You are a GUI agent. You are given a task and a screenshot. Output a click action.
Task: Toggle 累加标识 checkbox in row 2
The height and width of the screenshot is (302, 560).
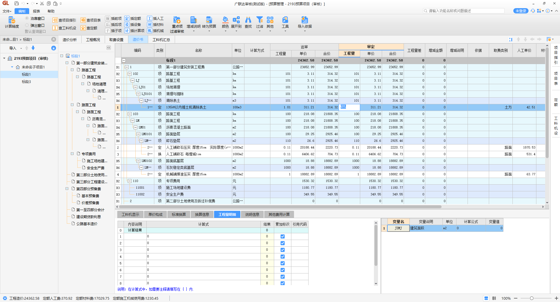(x=282, y=243)
